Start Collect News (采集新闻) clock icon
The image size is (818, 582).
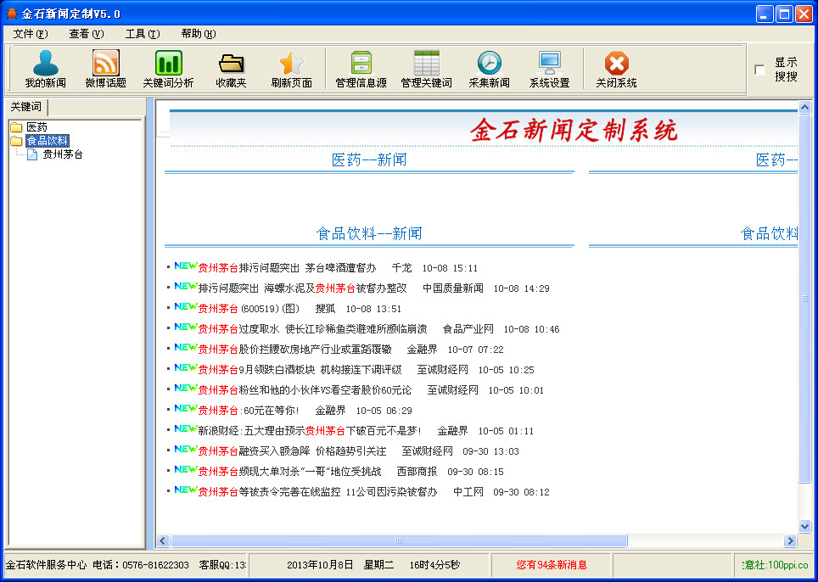coord(489,63)
